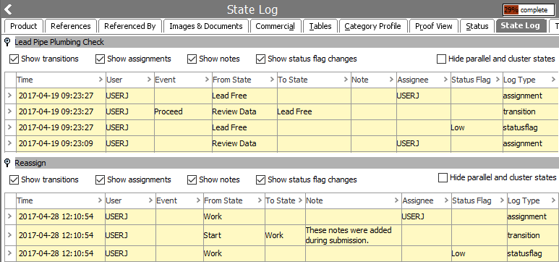Viewport: 559px width, 262px height.
Task: Toggle Show status flag changes in first section
Action: 260,59
